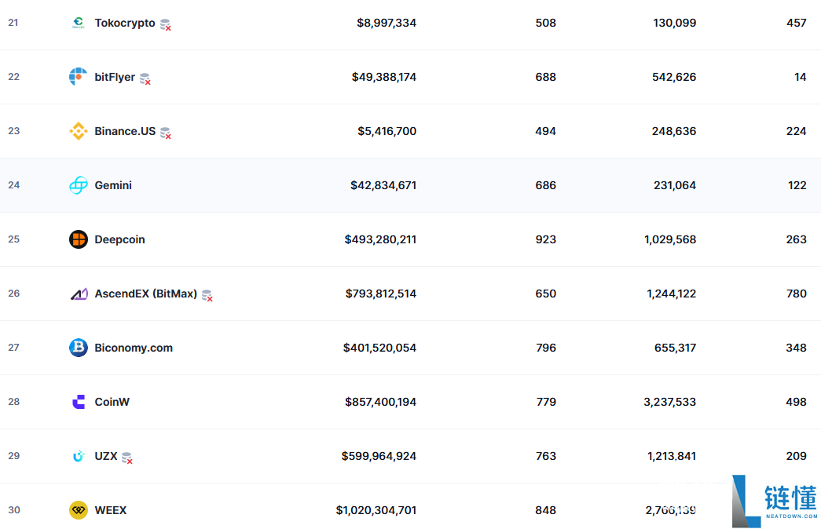This screenshot has height=529, width=821.
Task: Open the Binance.US exchange page
Action: [x=125, y=131]
